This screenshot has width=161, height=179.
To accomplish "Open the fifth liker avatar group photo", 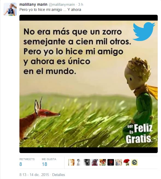I will tap(103, 162).
